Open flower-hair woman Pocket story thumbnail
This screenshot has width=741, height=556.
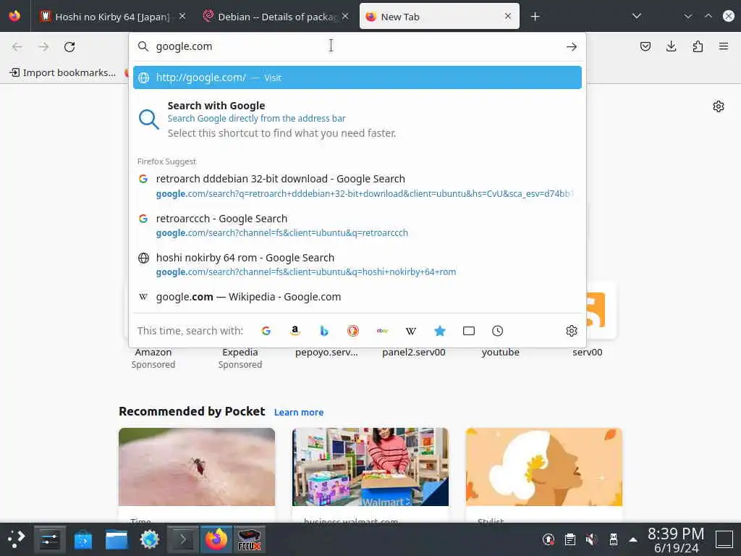pyautogui.click(x=544, y=467)
